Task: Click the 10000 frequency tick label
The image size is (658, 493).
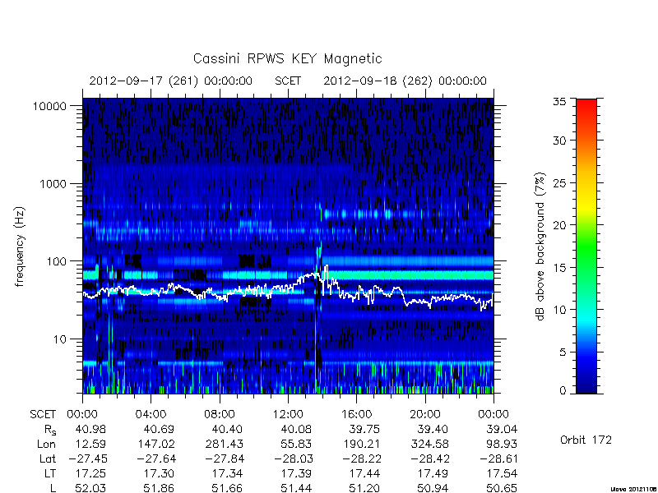Action: (x=49, y=107)
